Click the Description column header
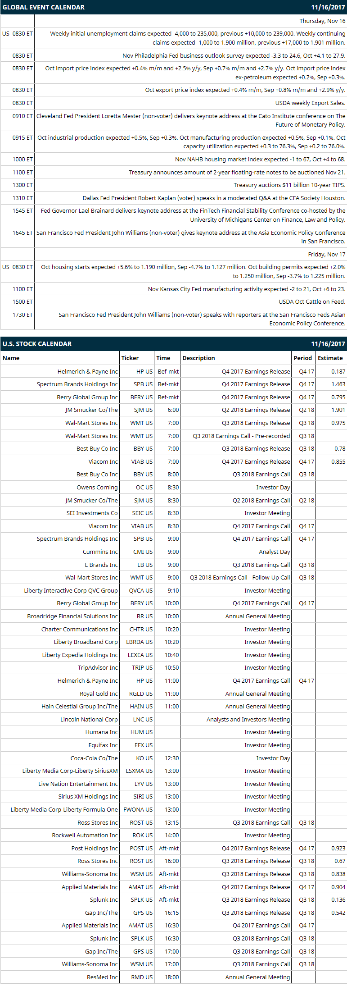 198,358
